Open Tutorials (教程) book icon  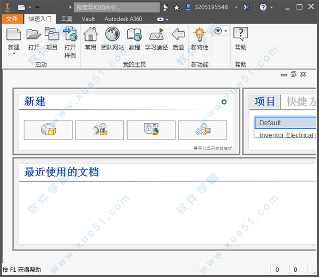[x=135, y=34]
